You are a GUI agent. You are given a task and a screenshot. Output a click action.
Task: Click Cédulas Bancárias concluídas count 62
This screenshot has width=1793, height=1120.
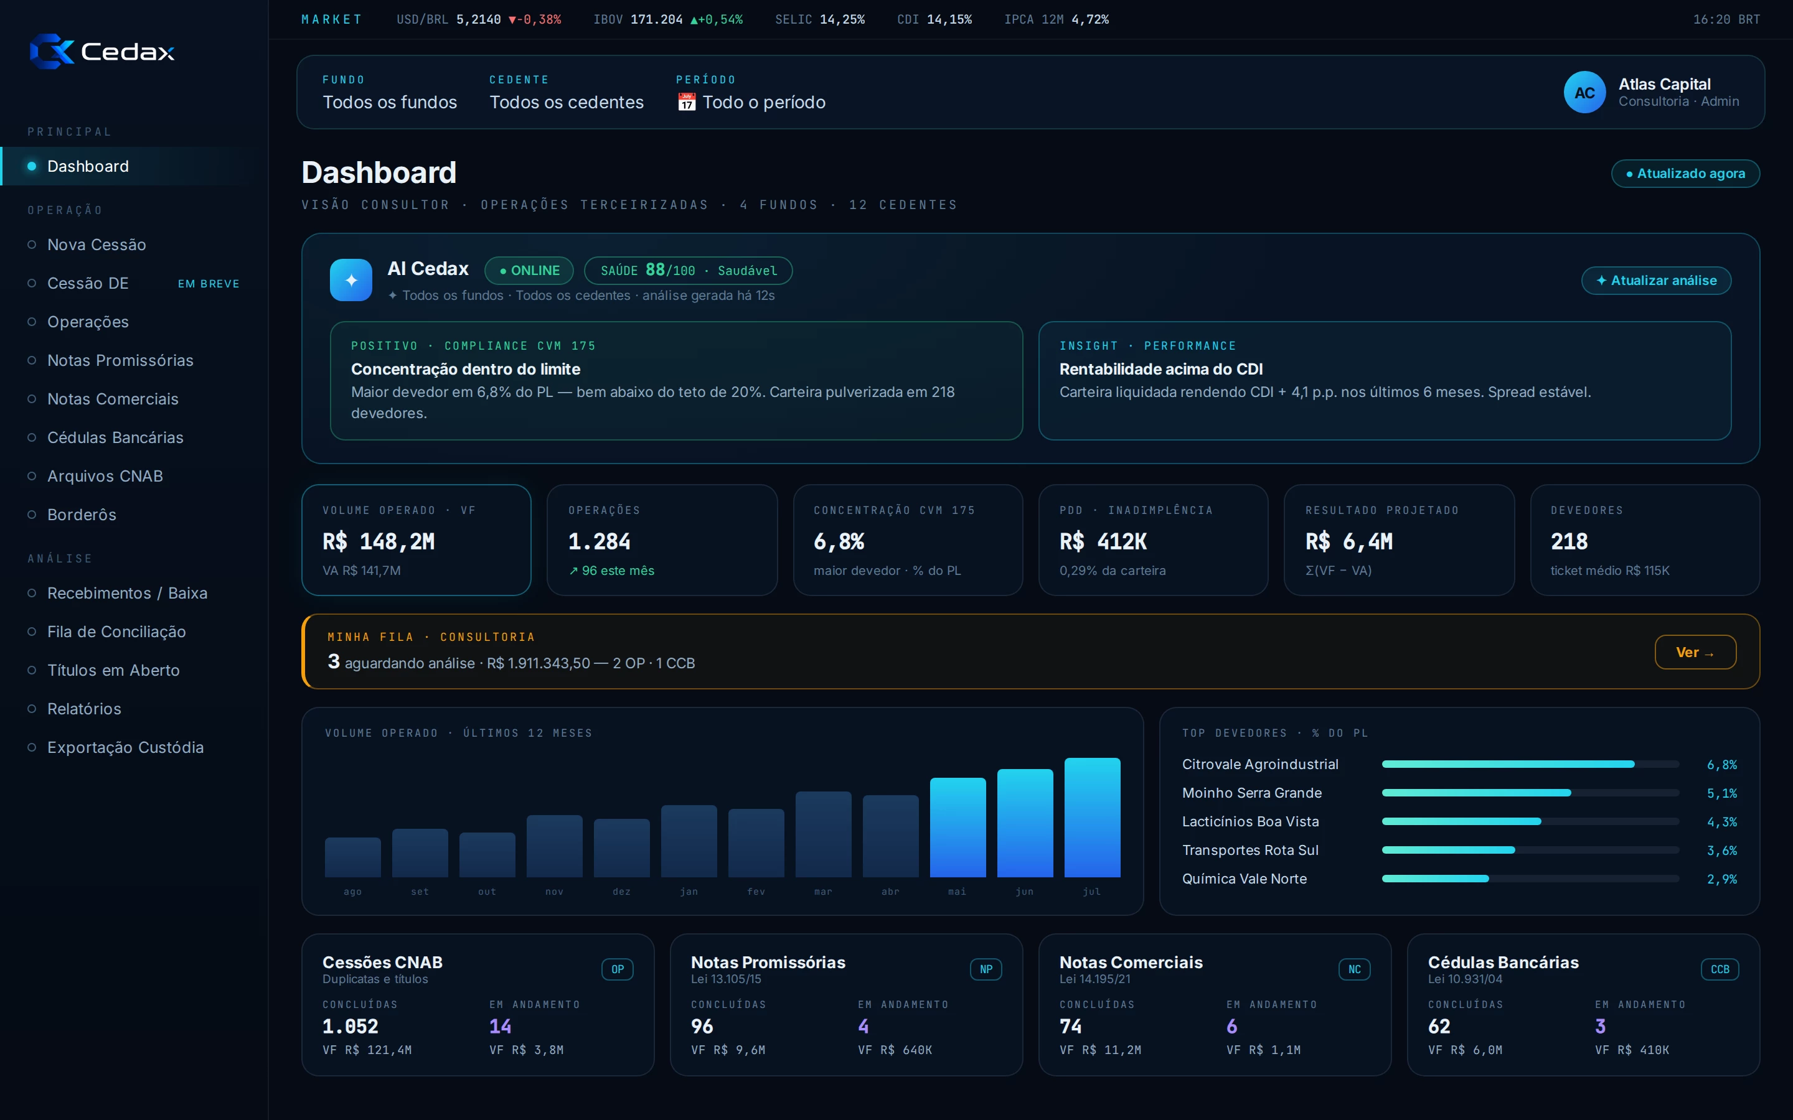1439,1026
